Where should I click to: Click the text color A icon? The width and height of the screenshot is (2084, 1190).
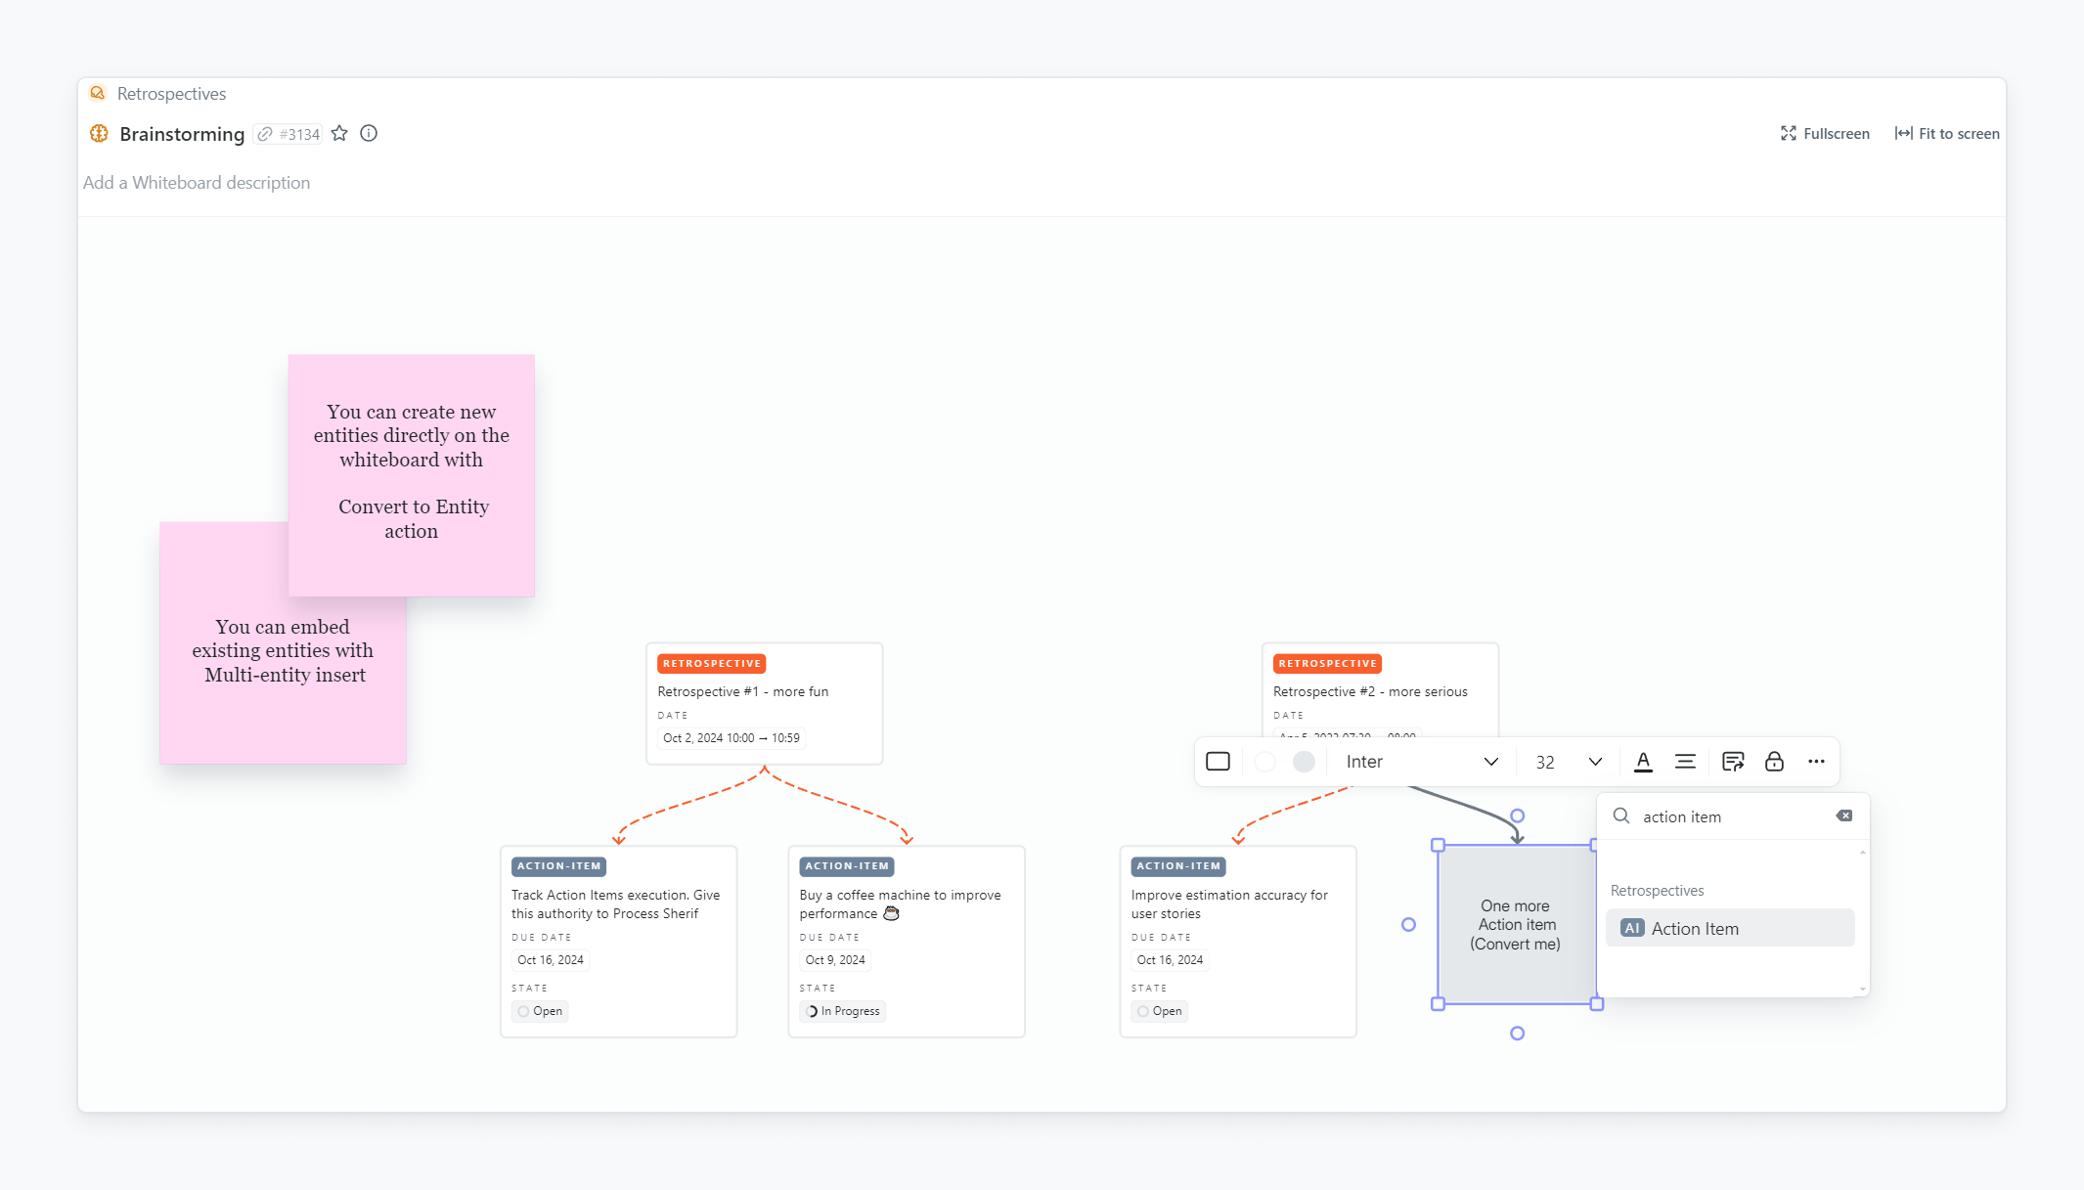1643,762
